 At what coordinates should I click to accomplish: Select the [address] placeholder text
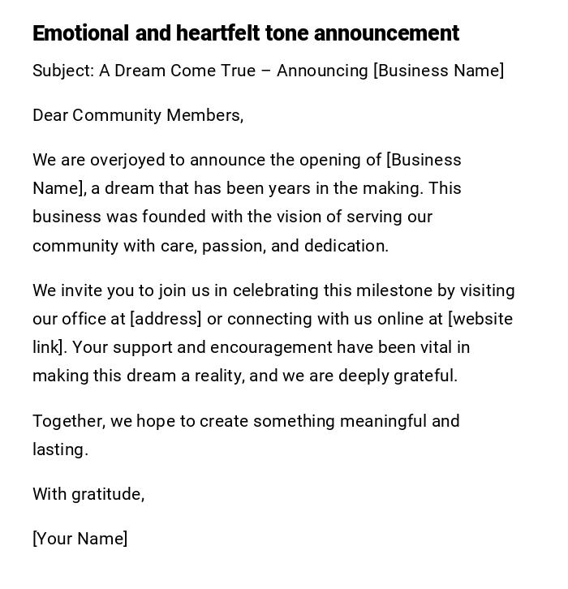tap(166, 319)
